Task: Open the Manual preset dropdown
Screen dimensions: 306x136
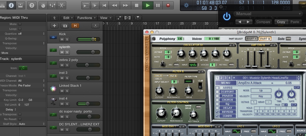Action: pyautogui.click(x=268, y=14)
